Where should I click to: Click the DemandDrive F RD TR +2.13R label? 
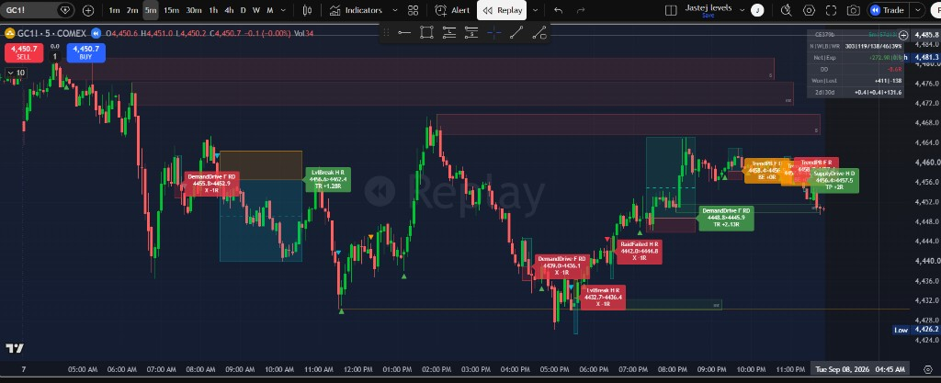(726, 217)
